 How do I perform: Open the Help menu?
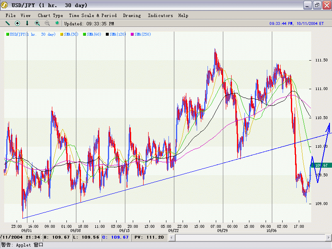click(183, 15)
